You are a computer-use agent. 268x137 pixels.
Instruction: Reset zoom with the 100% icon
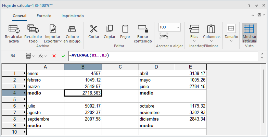(164, 36)
